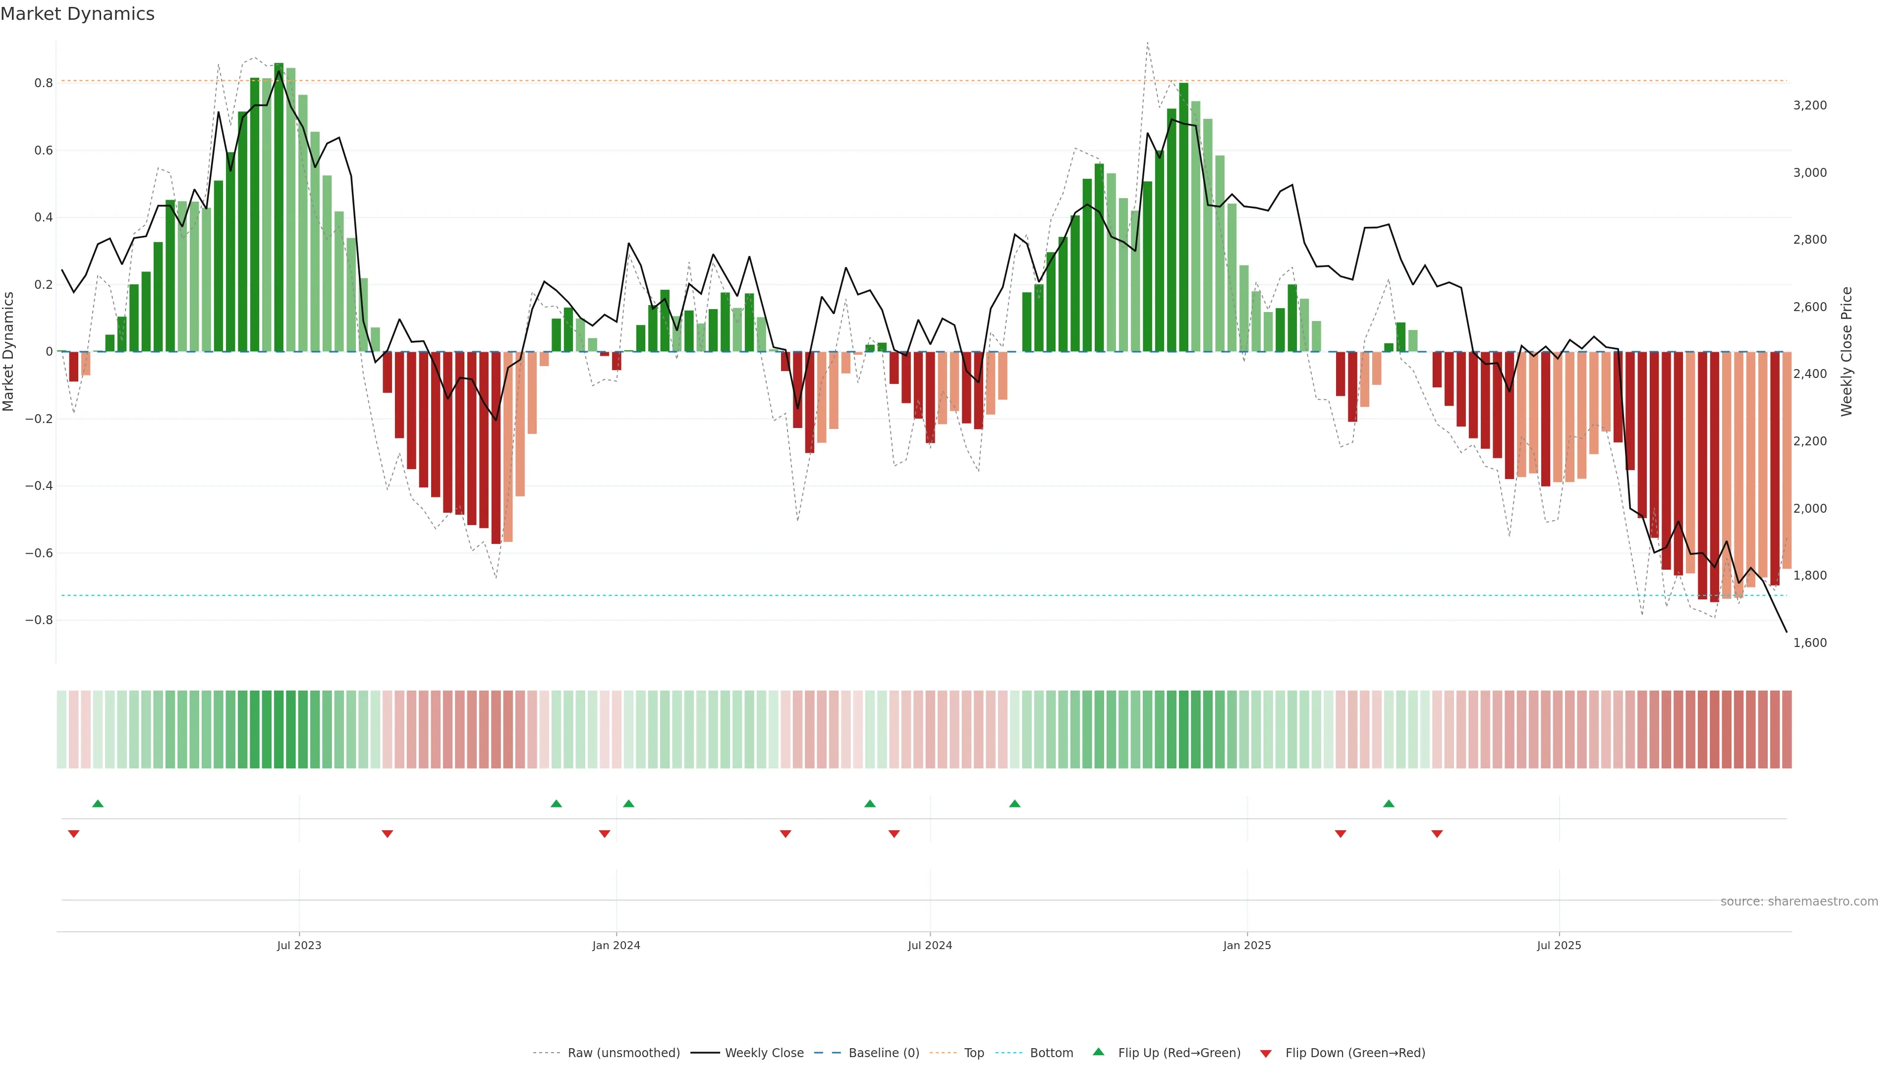This screenshot has width=1903, height=1070.
Task: Click the last red flip-down triangle marker
Action: tap(1437, 834)
